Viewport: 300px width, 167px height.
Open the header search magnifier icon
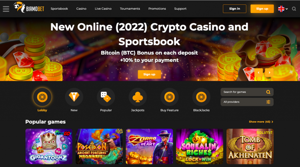pyautogui.click(x=294, y=9)
